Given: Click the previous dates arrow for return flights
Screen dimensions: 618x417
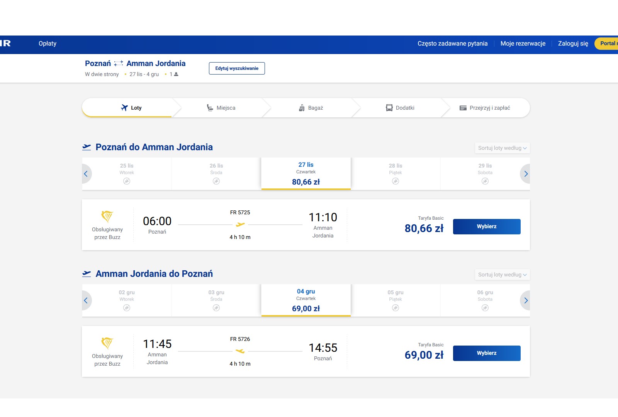Looking at the screenshot, I should pos(86,300).
